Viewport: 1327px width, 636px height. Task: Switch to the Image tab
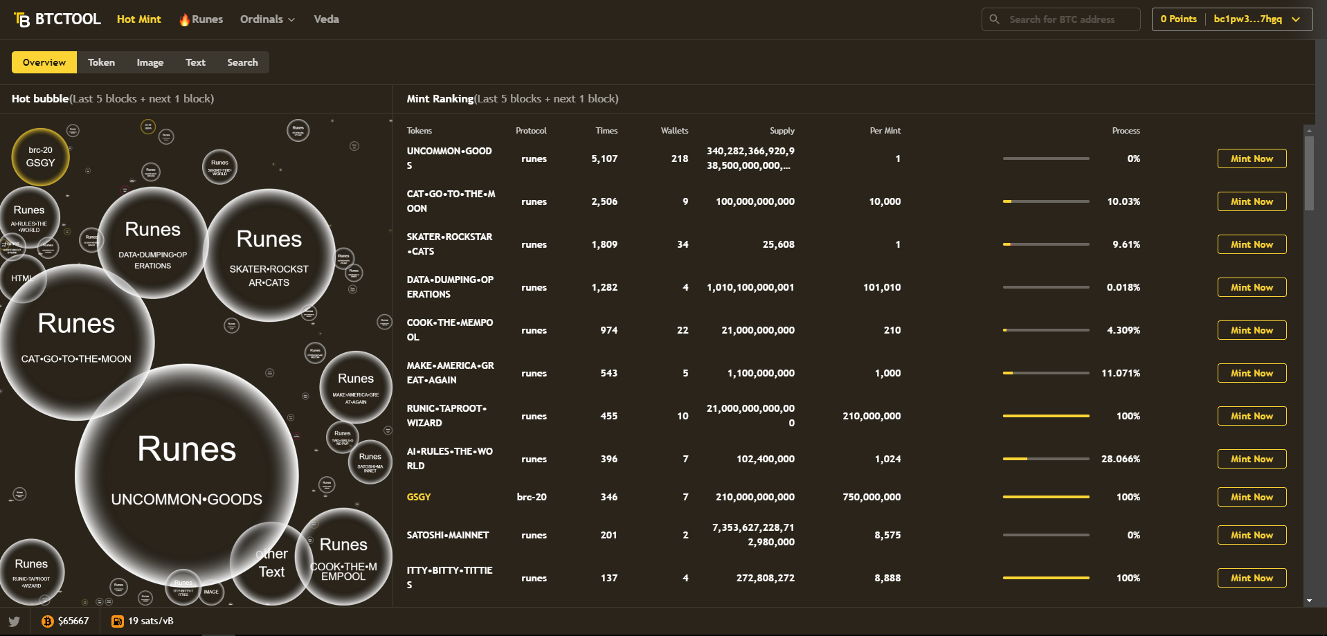150,62
